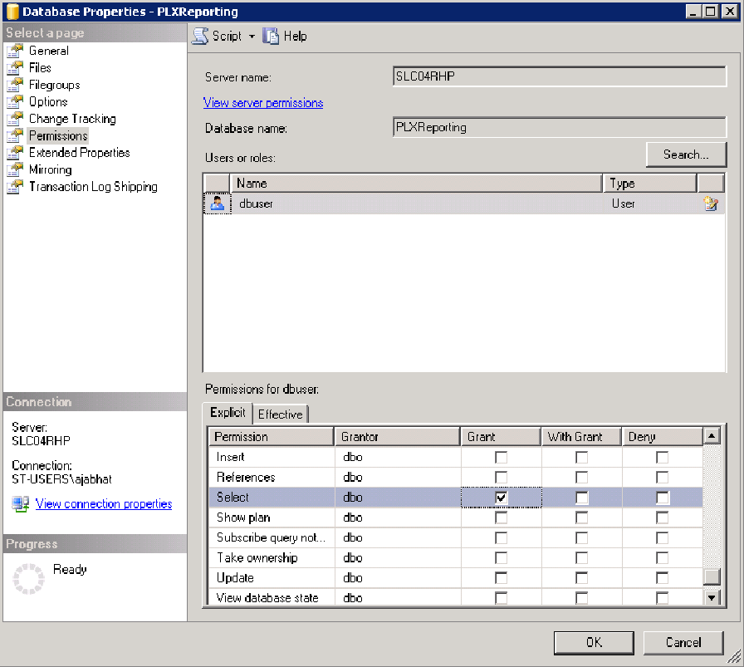Check Grant for Insert permission
This screenshot has height=667, width=744.
pyautogui.click(x=501, y=457)
